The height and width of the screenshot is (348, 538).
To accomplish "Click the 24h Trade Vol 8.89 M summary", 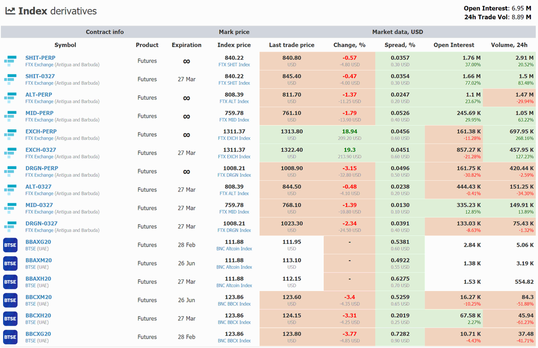I will 498,17.
